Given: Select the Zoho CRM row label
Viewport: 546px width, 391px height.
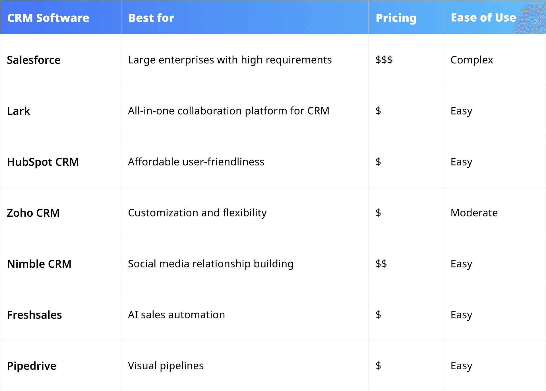Looking at the screenshot, I should coord(33,212).
